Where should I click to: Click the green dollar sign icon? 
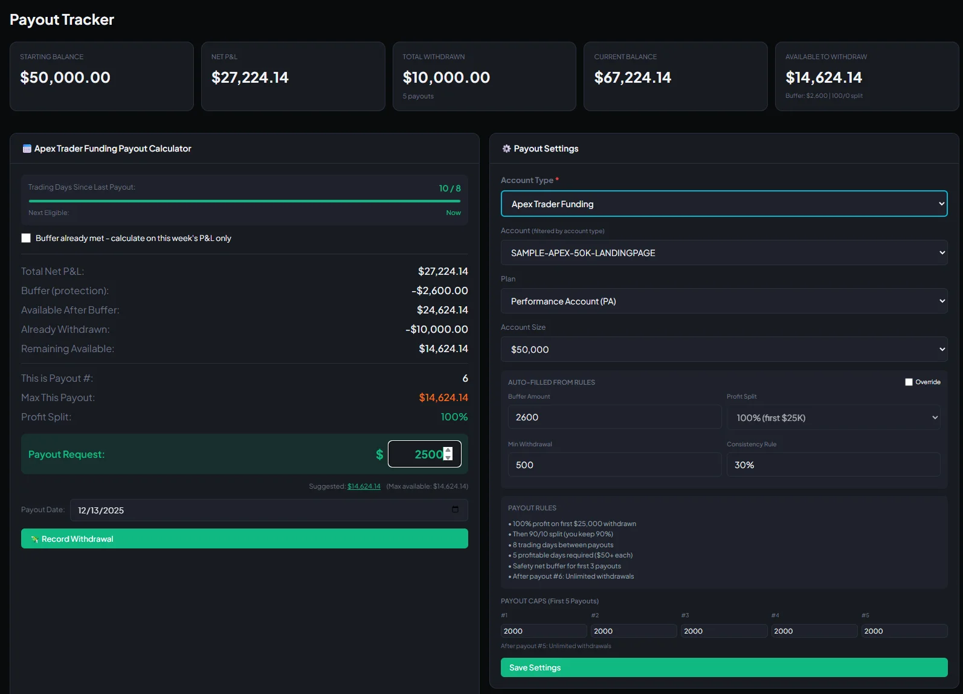tap(379, 454)
